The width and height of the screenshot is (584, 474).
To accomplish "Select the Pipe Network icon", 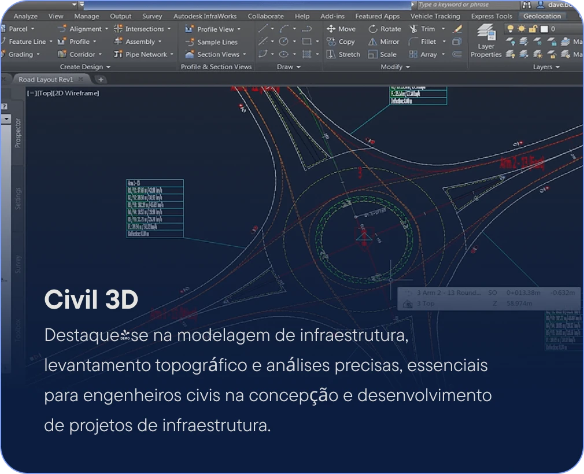I will [x=118, y=54].
